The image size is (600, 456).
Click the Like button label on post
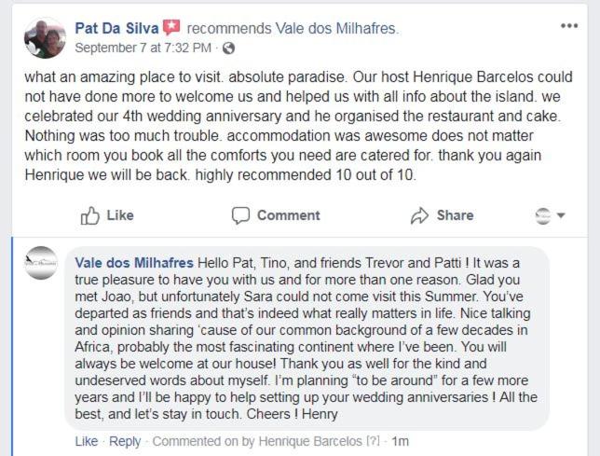120,215
